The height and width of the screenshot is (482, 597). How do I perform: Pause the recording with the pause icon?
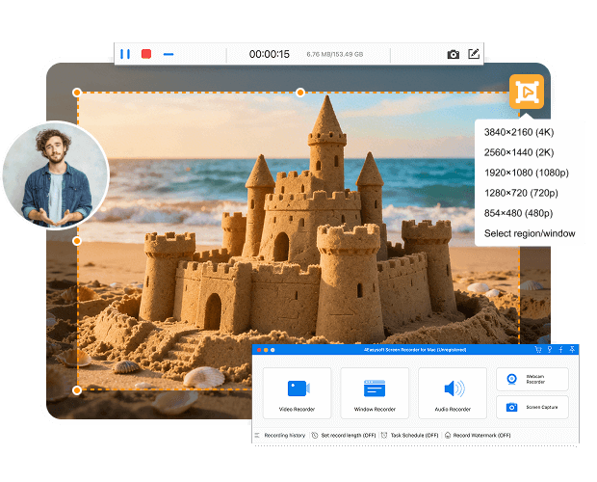[125, 54]
